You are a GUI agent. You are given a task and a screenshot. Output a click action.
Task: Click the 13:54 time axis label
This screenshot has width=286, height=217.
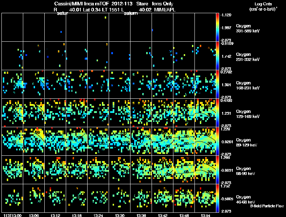click(x=206, y=215)
